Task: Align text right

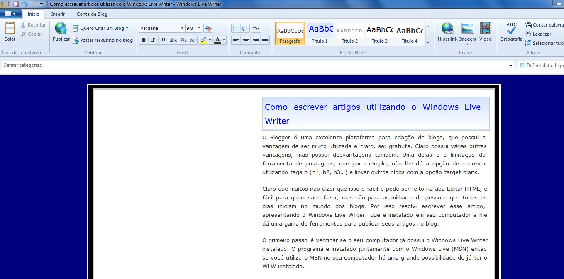Action: [256, 40]
